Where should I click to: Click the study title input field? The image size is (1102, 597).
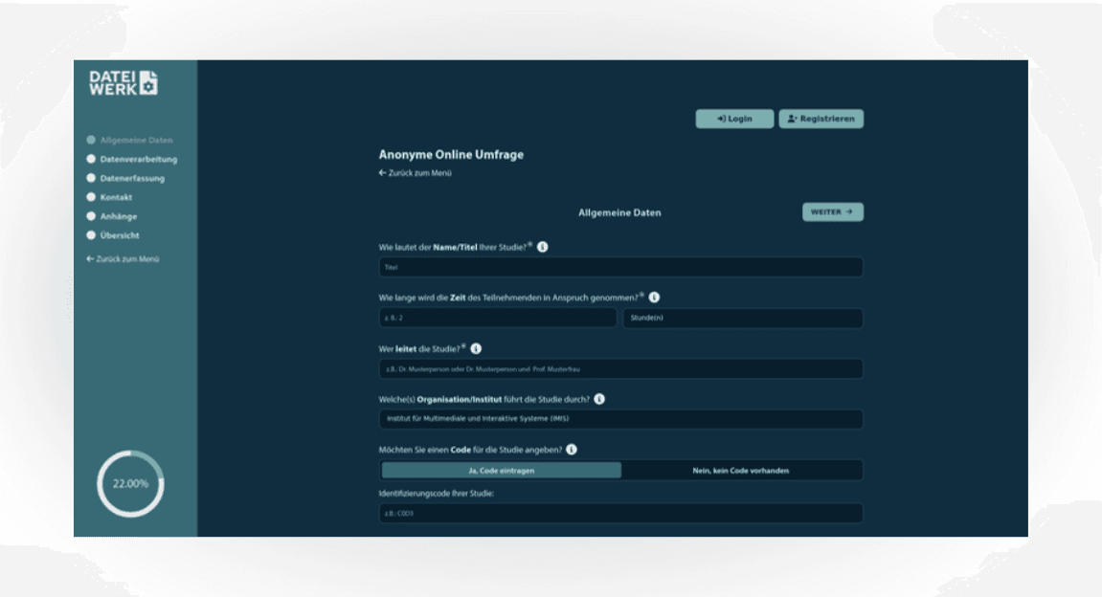tap(620, 268)
